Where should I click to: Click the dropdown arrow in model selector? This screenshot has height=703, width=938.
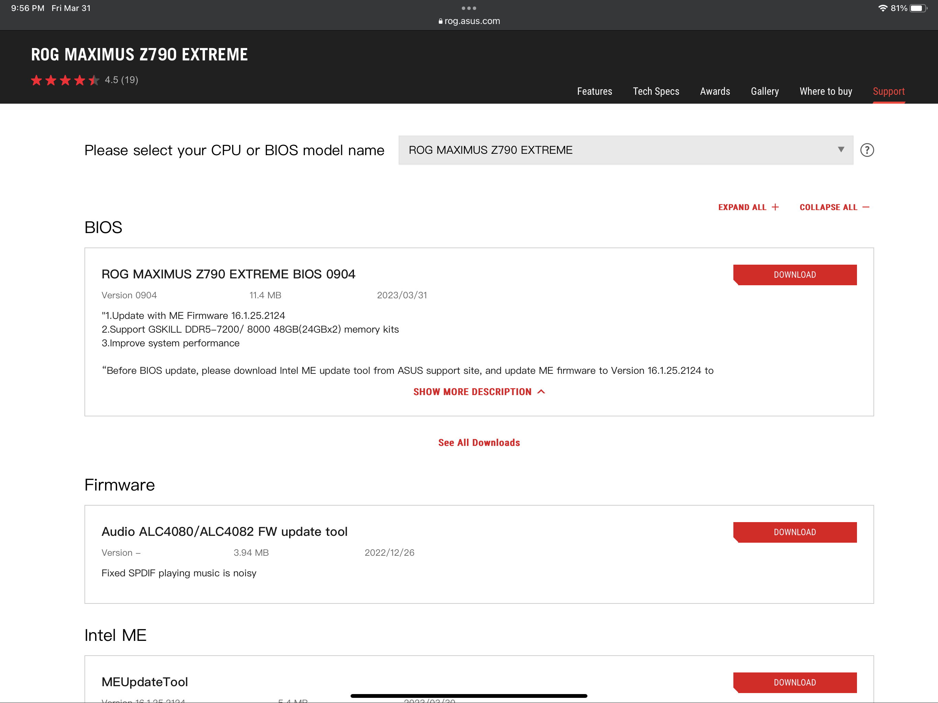841,149
